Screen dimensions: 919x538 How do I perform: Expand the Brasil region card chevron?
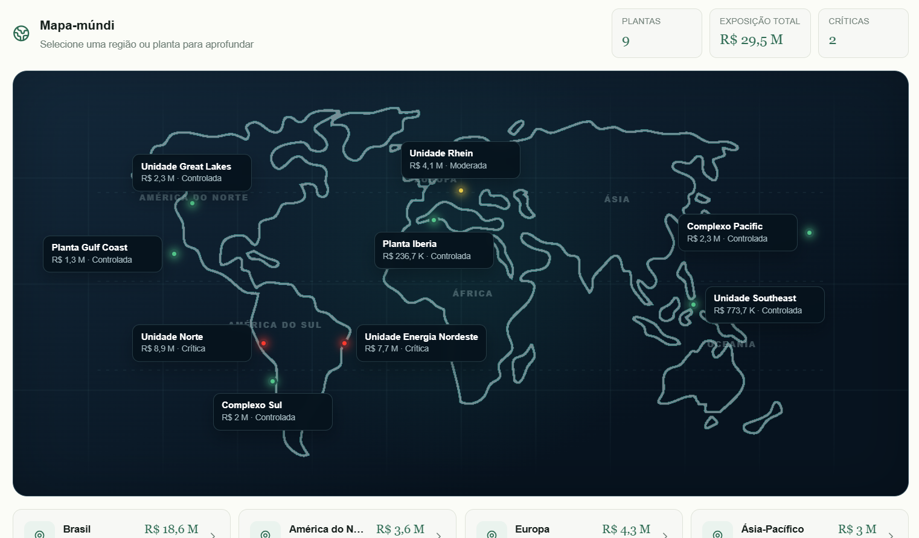click(213, 535)
